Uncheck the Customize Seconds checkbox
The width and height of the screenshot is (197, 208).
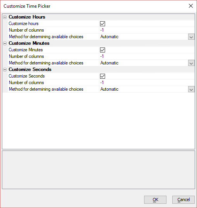coord(102,76)
